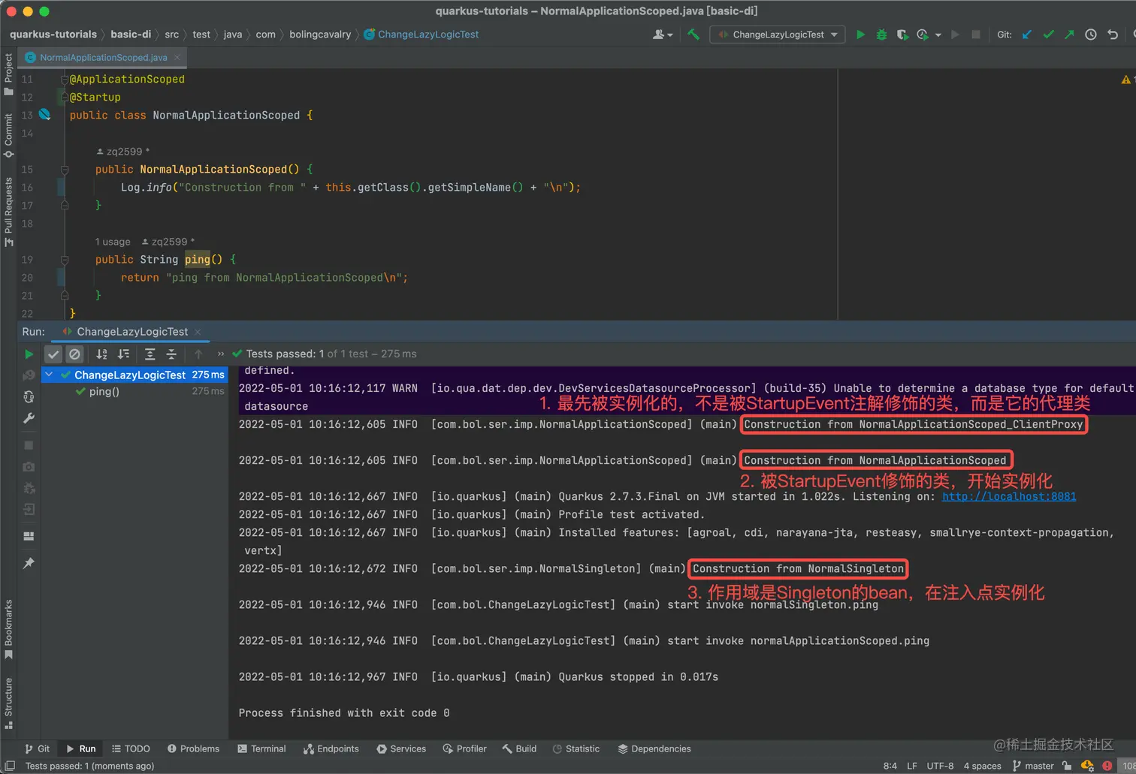Open the Services tool window
Screen dimensions: 1136x774
pyautogui.click(x=401, y=749)
